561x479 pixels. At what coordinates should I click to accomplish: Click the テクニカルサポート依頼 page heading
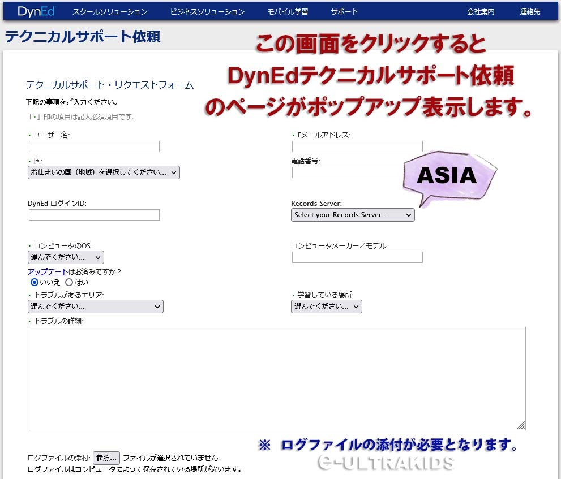[83, 36]
